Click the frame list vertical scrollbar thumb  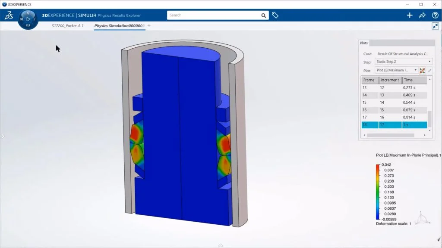coord(429,119)
